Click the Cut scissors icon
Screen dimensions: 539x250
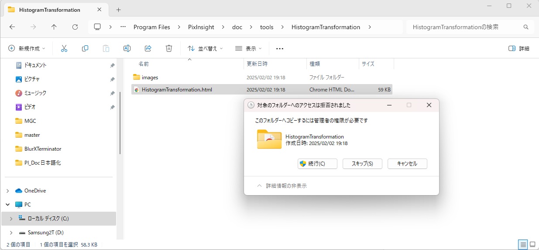pos(64,48)
